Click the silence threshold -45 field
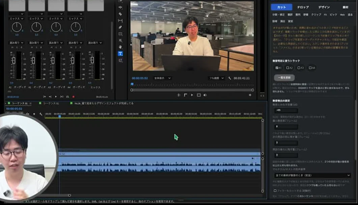Image resolution: width=358 pixels, height=205 pixels. coord(286,110)
